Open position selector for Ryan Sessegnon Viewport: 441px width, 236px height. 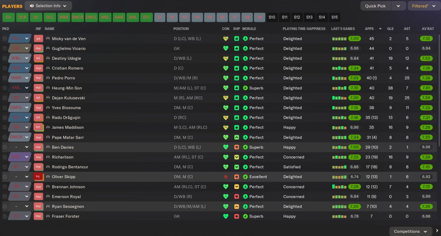(x=20, y=206)
